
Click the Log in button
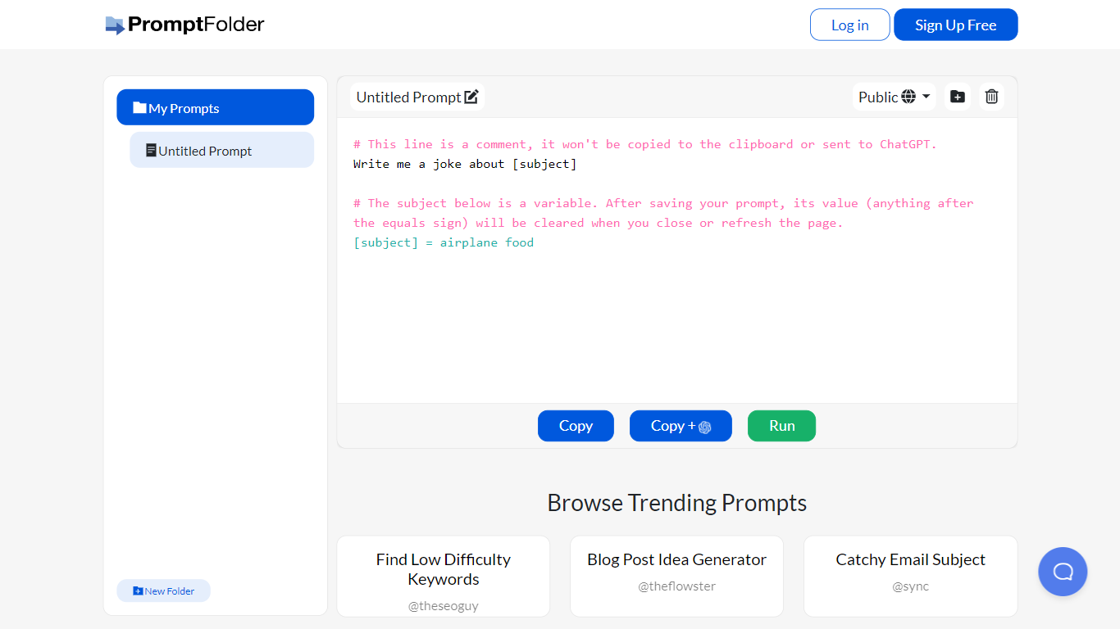pos(849,25)
